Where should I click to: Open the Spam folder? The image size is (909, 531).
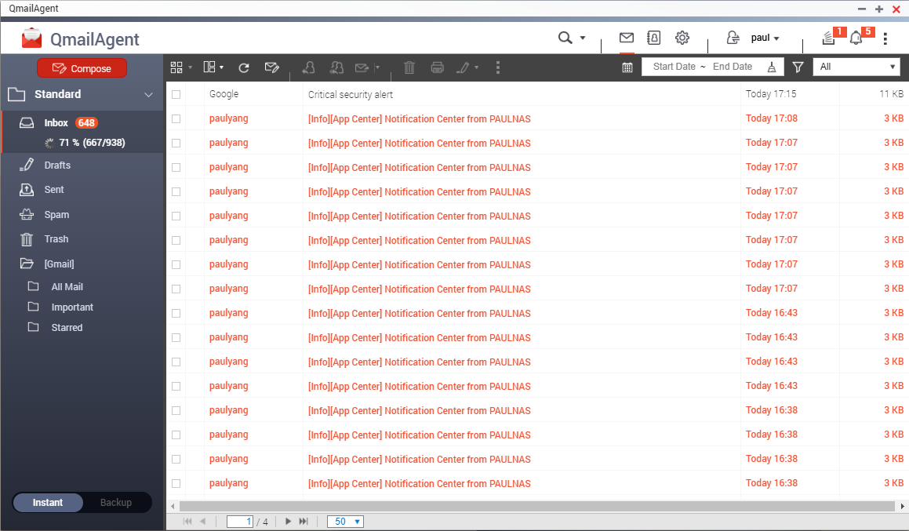tap(56, 214)
